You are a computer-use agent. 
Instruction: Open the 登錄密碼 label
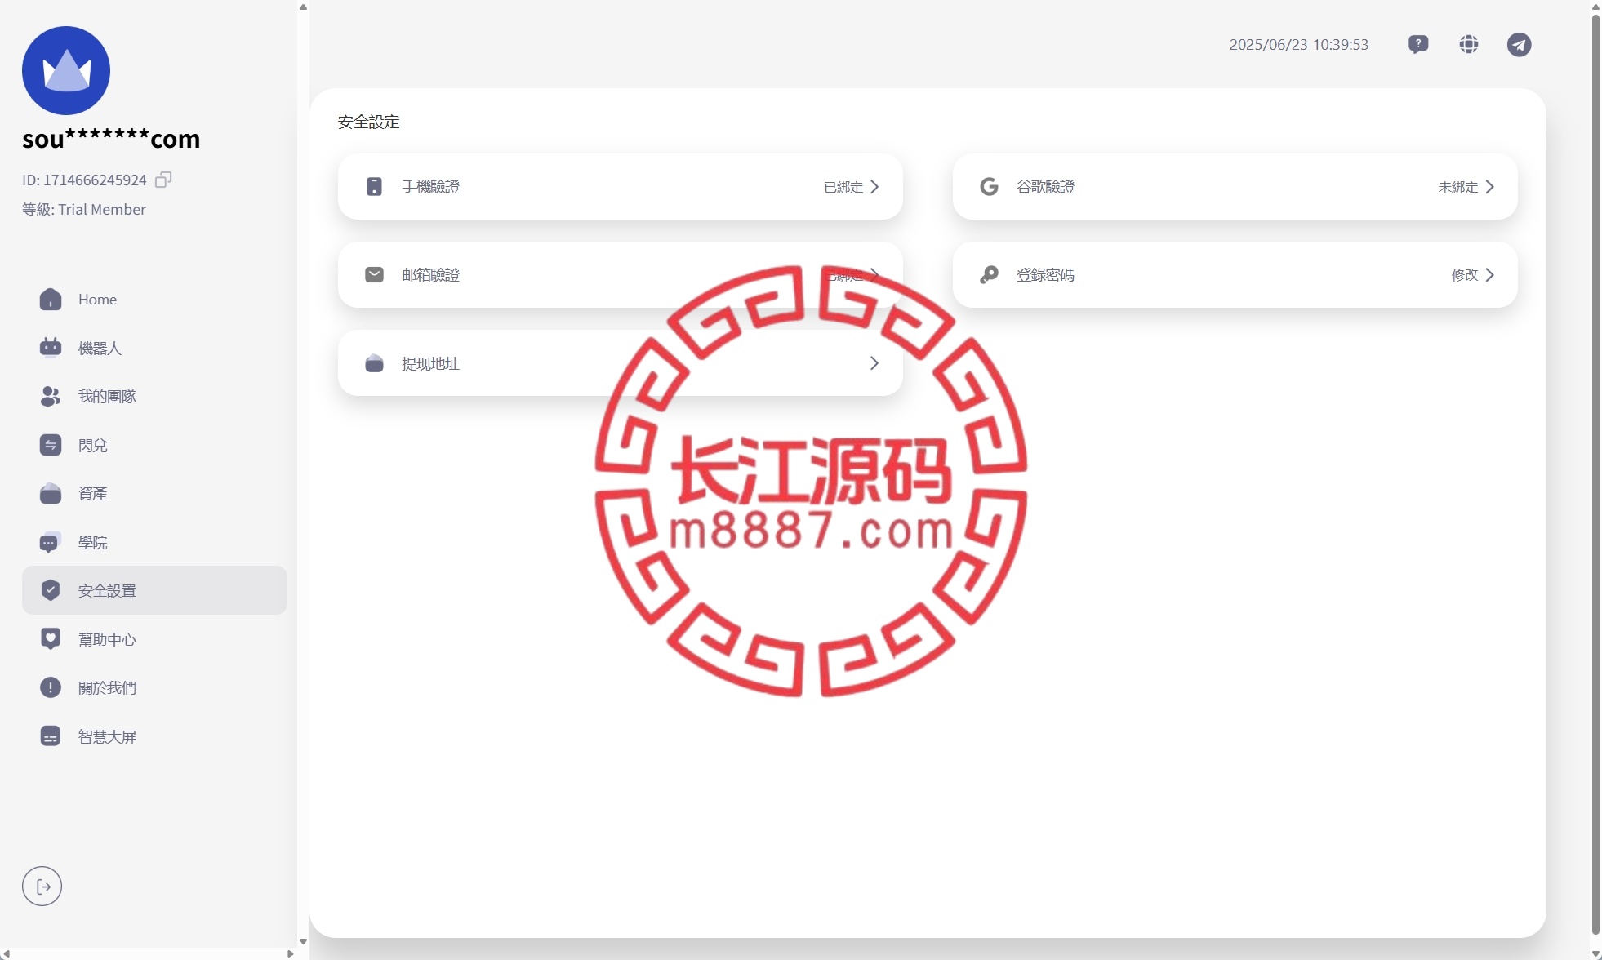1045,275
